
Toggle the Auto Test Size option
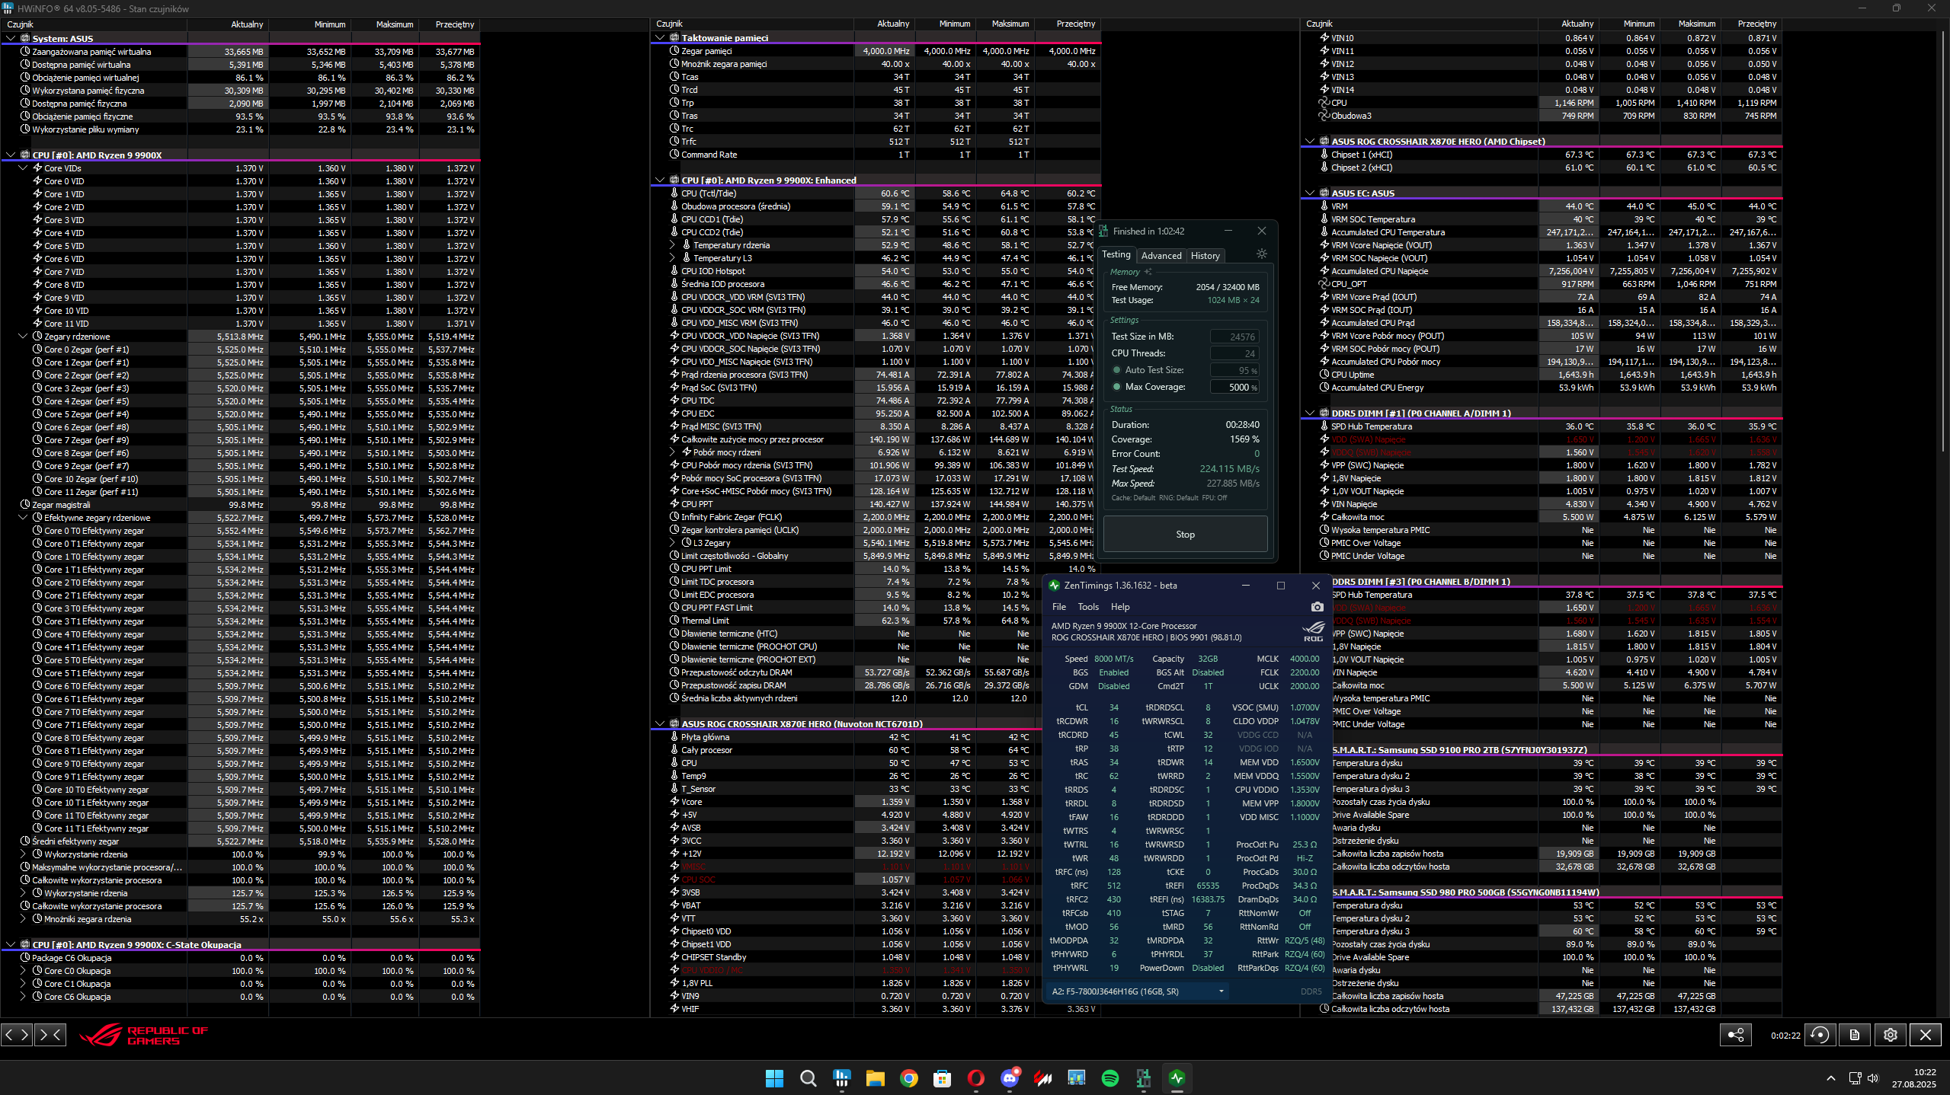point(1117,370)
